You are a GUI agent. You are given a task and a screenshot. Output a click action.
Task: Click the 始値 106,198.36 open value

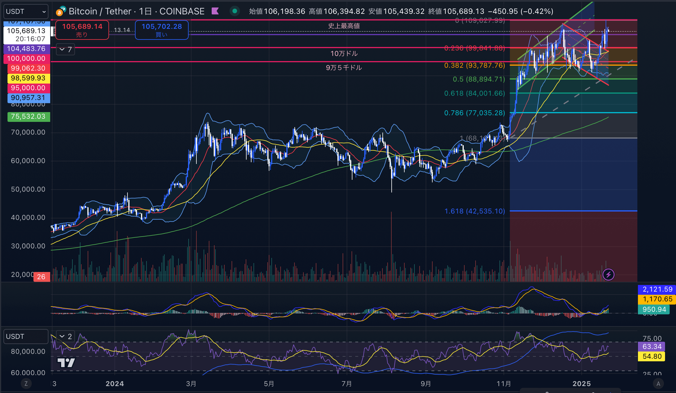pyautogui.click(x=277, y=11)
